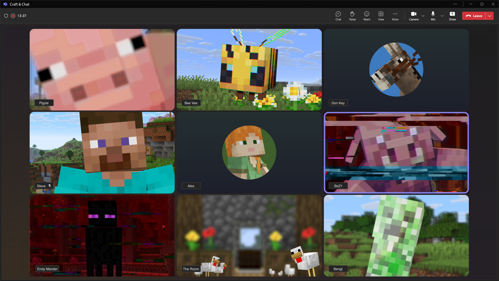Change the View layout
The height and width of the screenshot is (281, 499).
pyautogui.click(x=381, y=16)
